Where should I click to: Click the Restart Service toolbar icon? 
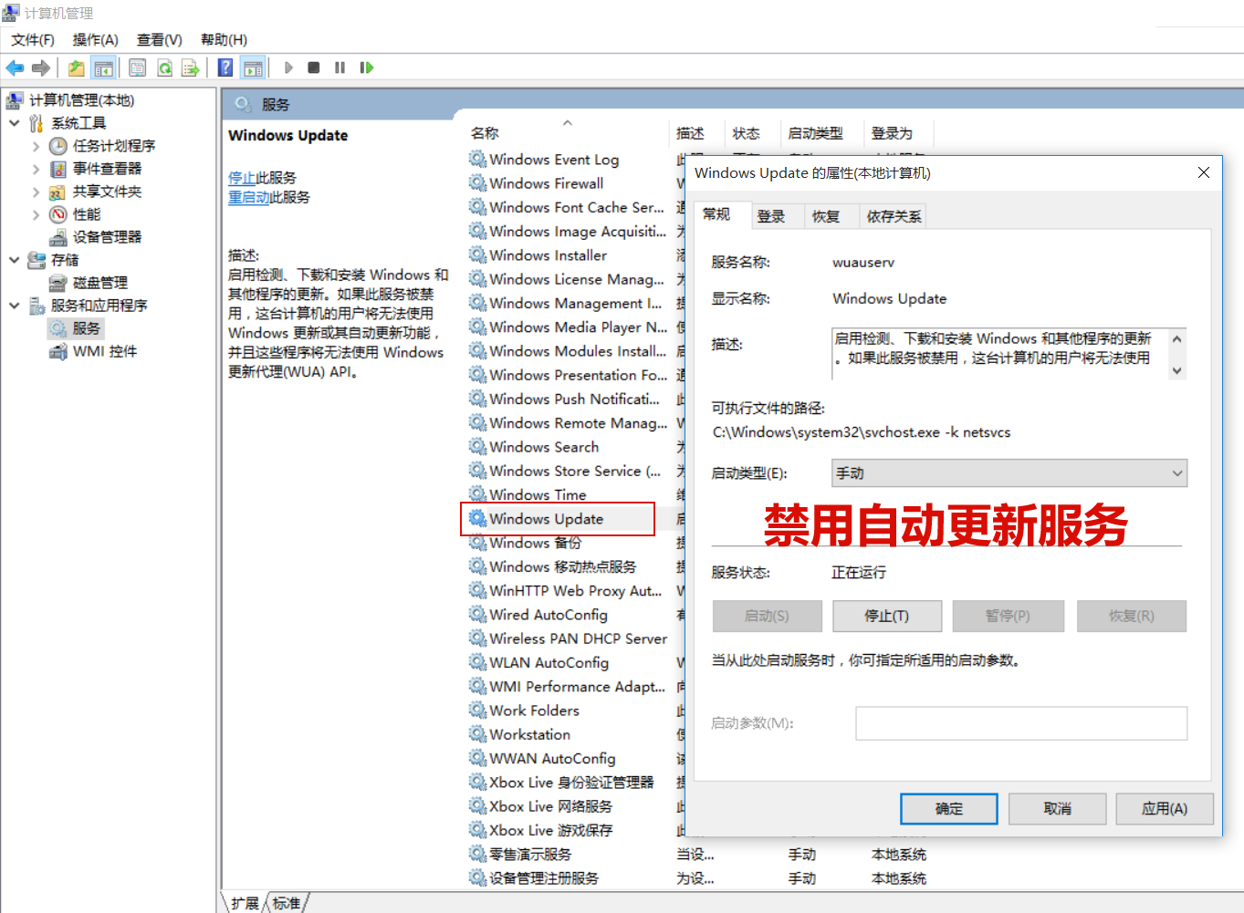click(367, 67)
